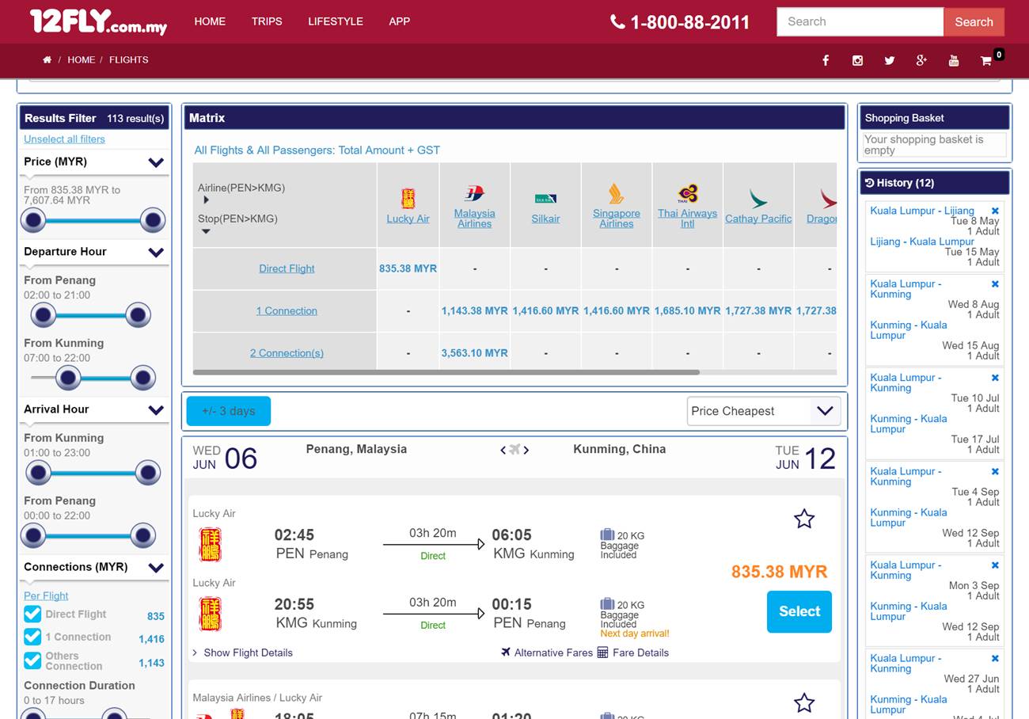Viewport: 1029px width, 719px height.
Task: Click the 12FLY.com.my logo
Action: point(98,21)
